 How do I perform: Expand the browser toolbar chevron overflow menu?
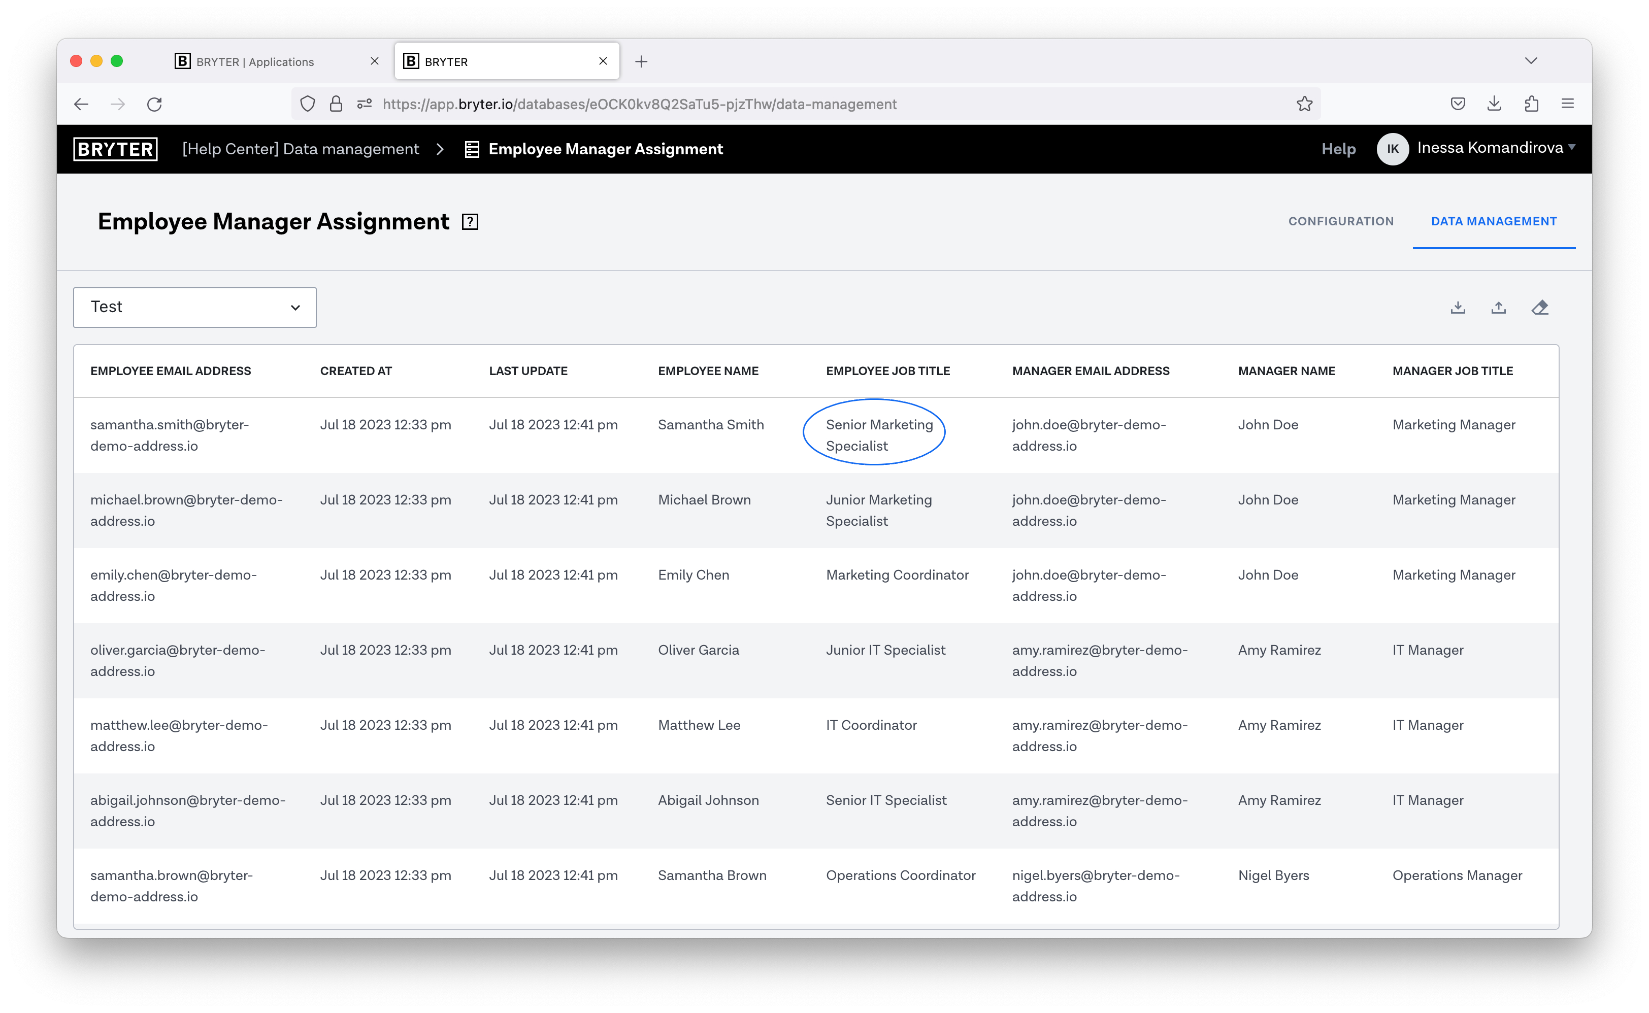click(x=1530, y=60)
